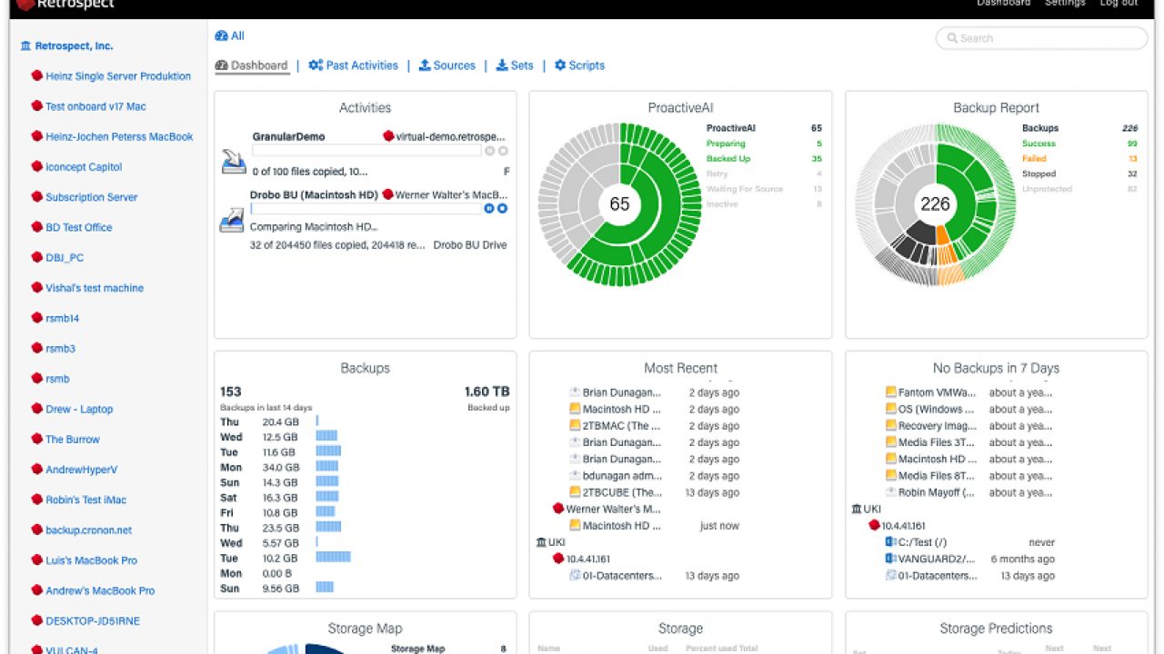Click the GranularDemo backup drive icon
The width and height of the screenshot is (1164, 654).
click(x=233, y=162)
